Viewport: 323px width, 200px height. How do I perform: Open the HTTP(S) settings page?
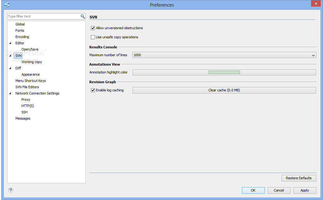tap(27, 106)
